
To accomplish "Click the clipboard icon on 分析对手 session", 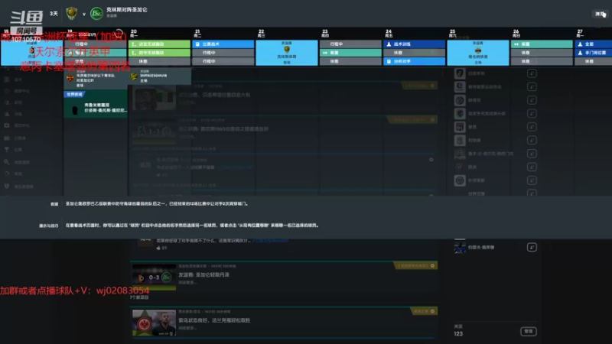I will click(x=389, y=61).
